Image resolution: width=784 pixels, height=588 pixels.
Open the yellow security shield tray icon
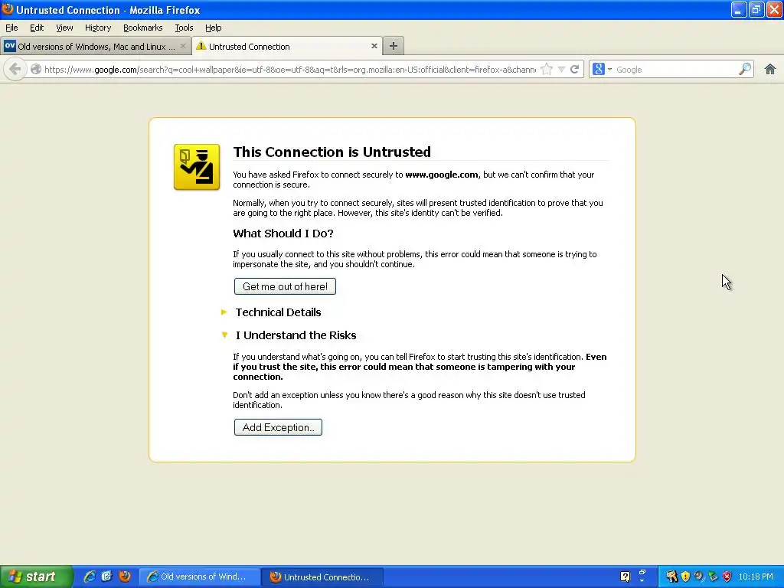[x=685, y=577]
